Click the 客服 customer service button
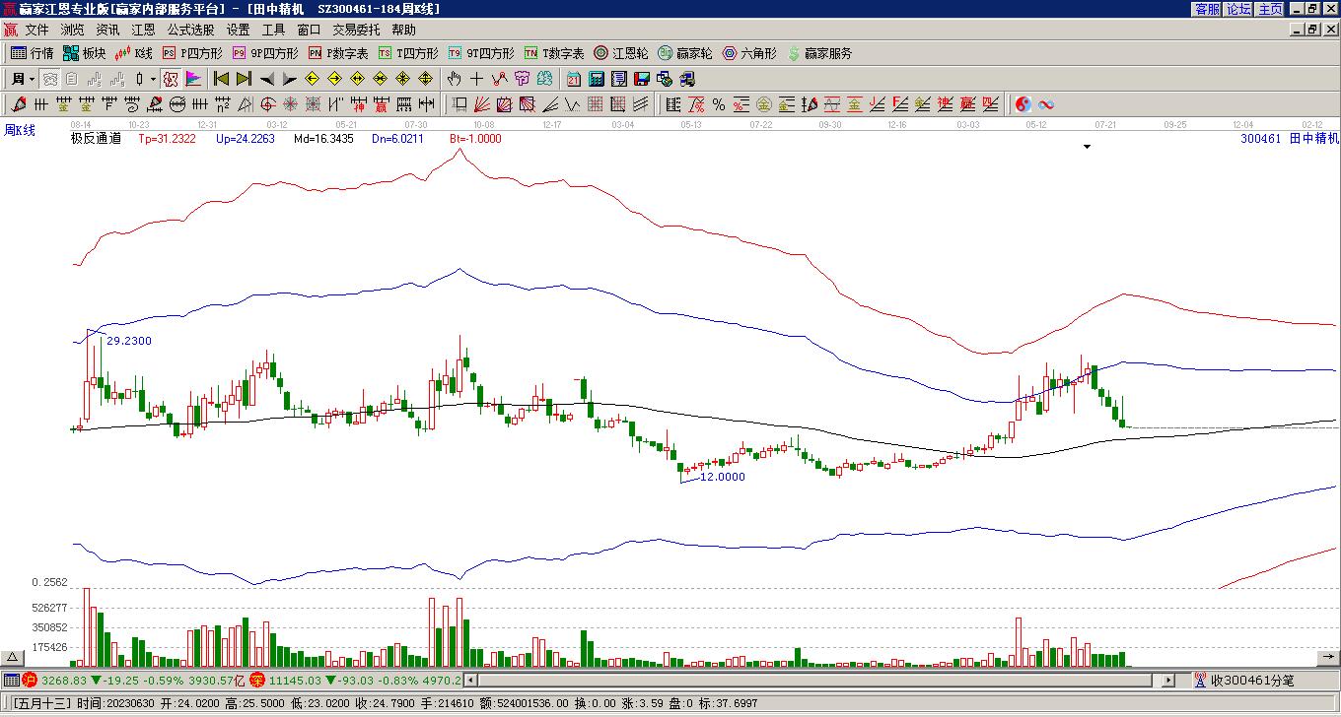 pos(1207,9)
